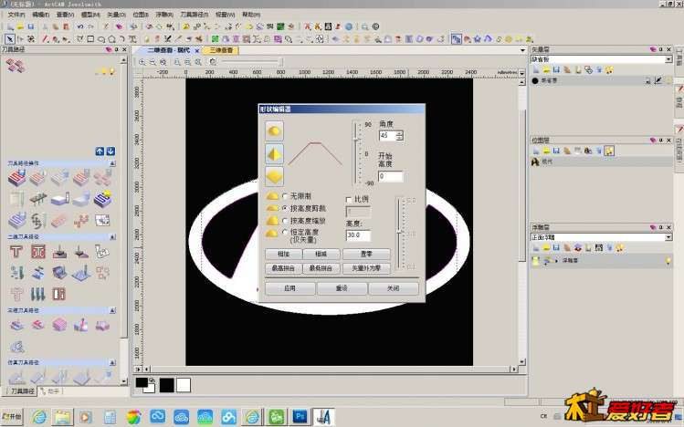Click the 角度 angle value field
The width and height of the screenshot is (684, 427).
coord(387,136)
